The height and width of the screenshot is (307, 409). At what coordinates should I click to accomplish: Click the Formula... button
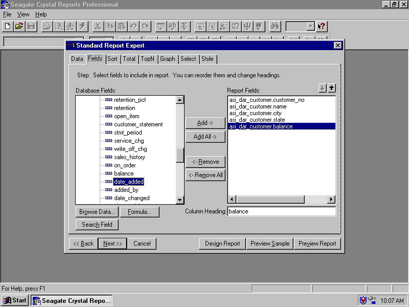(140, 212)
